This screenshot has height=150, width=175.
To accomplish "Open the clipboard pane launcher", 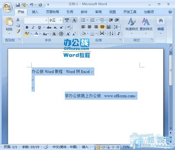I will point(20,39).
